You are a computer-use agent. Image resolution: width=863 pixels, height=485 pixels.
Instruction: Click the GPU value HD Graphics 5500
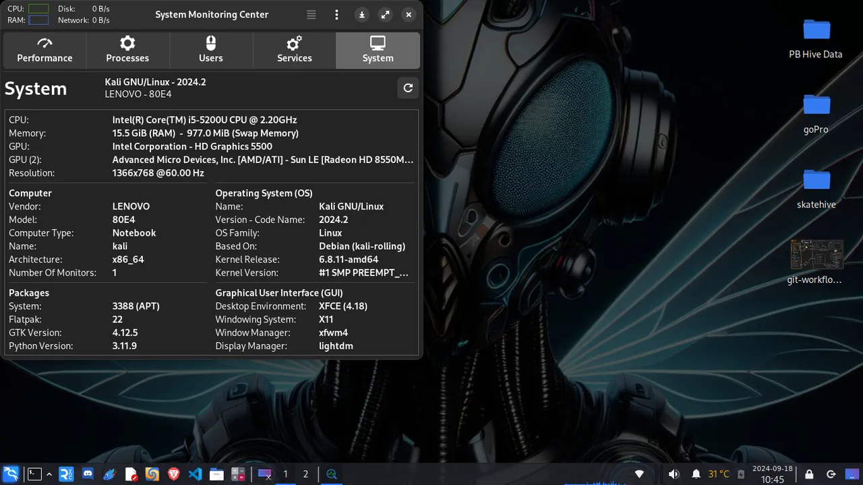(x=192, y=146)
